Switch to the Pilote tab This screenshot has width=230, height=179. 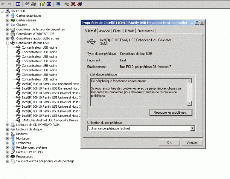click(x=117, y=31)
